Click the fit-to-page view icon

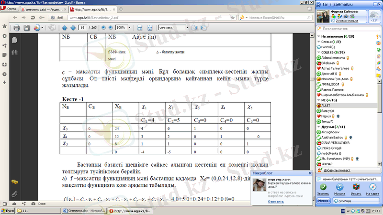point(149,28)
